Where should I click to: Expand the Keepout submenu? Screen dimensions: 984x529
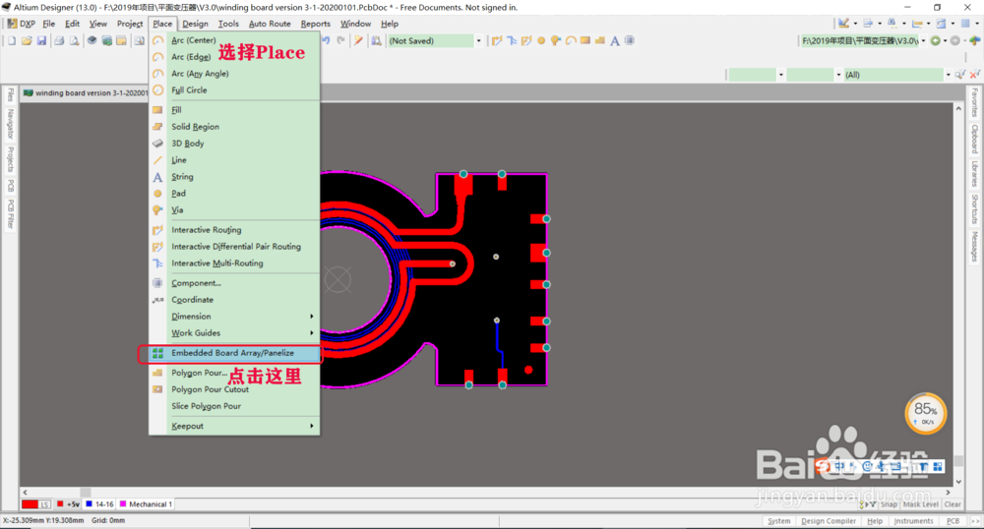pos(234,426)
